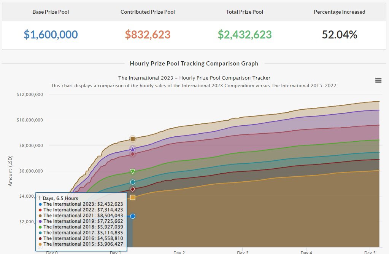Select the green inverted triangle 2018 marker
Screen dimensions: 389x254
tap(133, 172)
